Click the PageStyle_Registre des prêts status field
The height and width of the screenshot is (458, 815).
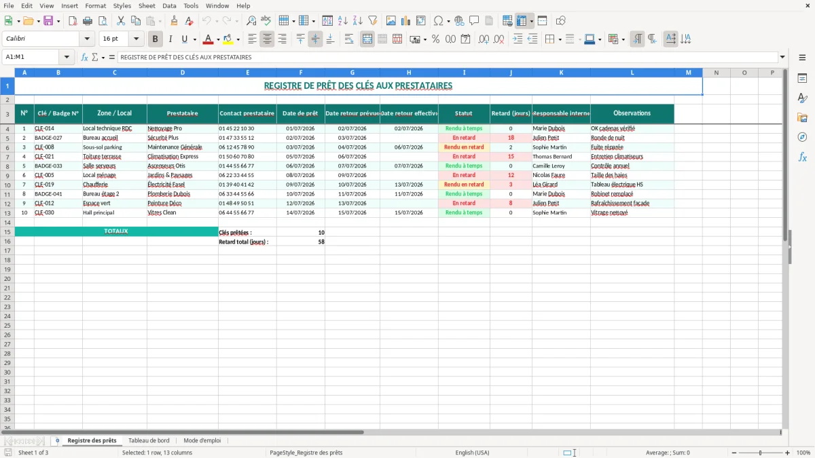306,453
